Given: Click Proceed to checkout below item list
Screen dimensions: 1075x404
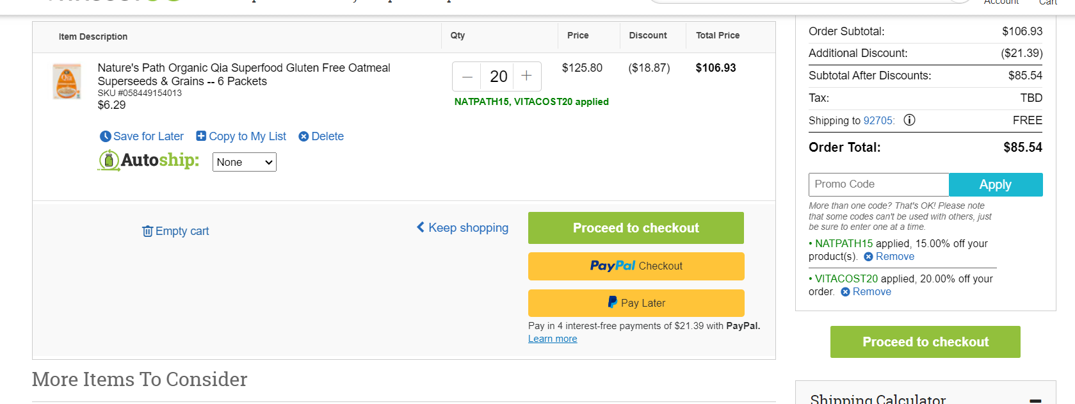Looking at the screenshot, I should click(x=636, y=228).
